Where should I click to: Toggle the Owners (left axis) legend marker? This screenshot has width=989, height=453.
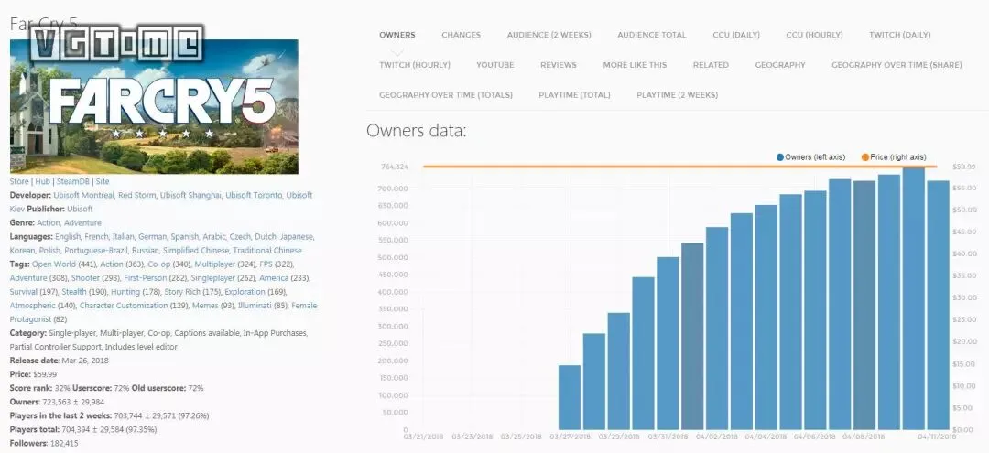(x=780, y=156)
